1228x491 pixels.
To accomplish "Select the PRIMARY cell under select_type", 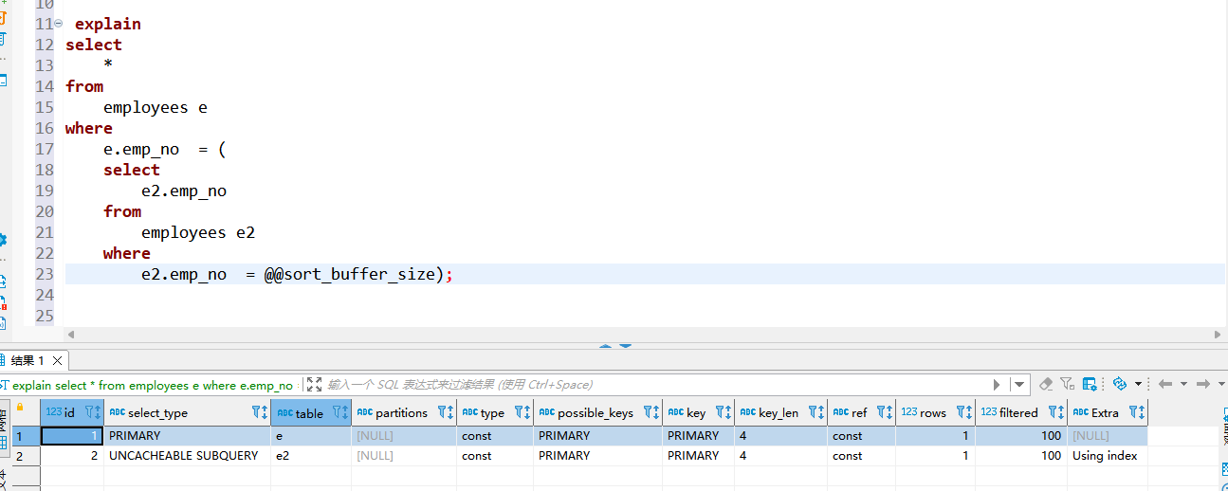I will (187, 436).
